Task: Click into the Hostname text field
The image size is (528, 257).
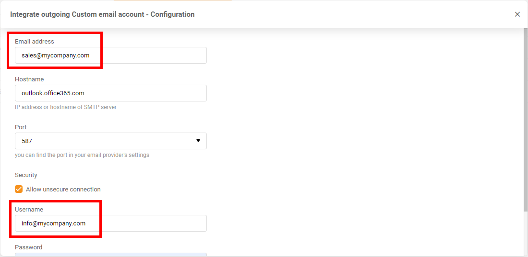Action: click(110, 93)
